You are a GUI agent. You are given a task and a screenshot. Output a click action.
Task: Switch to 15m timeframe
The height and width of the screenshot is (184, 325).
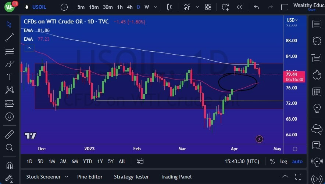[94, 7]
